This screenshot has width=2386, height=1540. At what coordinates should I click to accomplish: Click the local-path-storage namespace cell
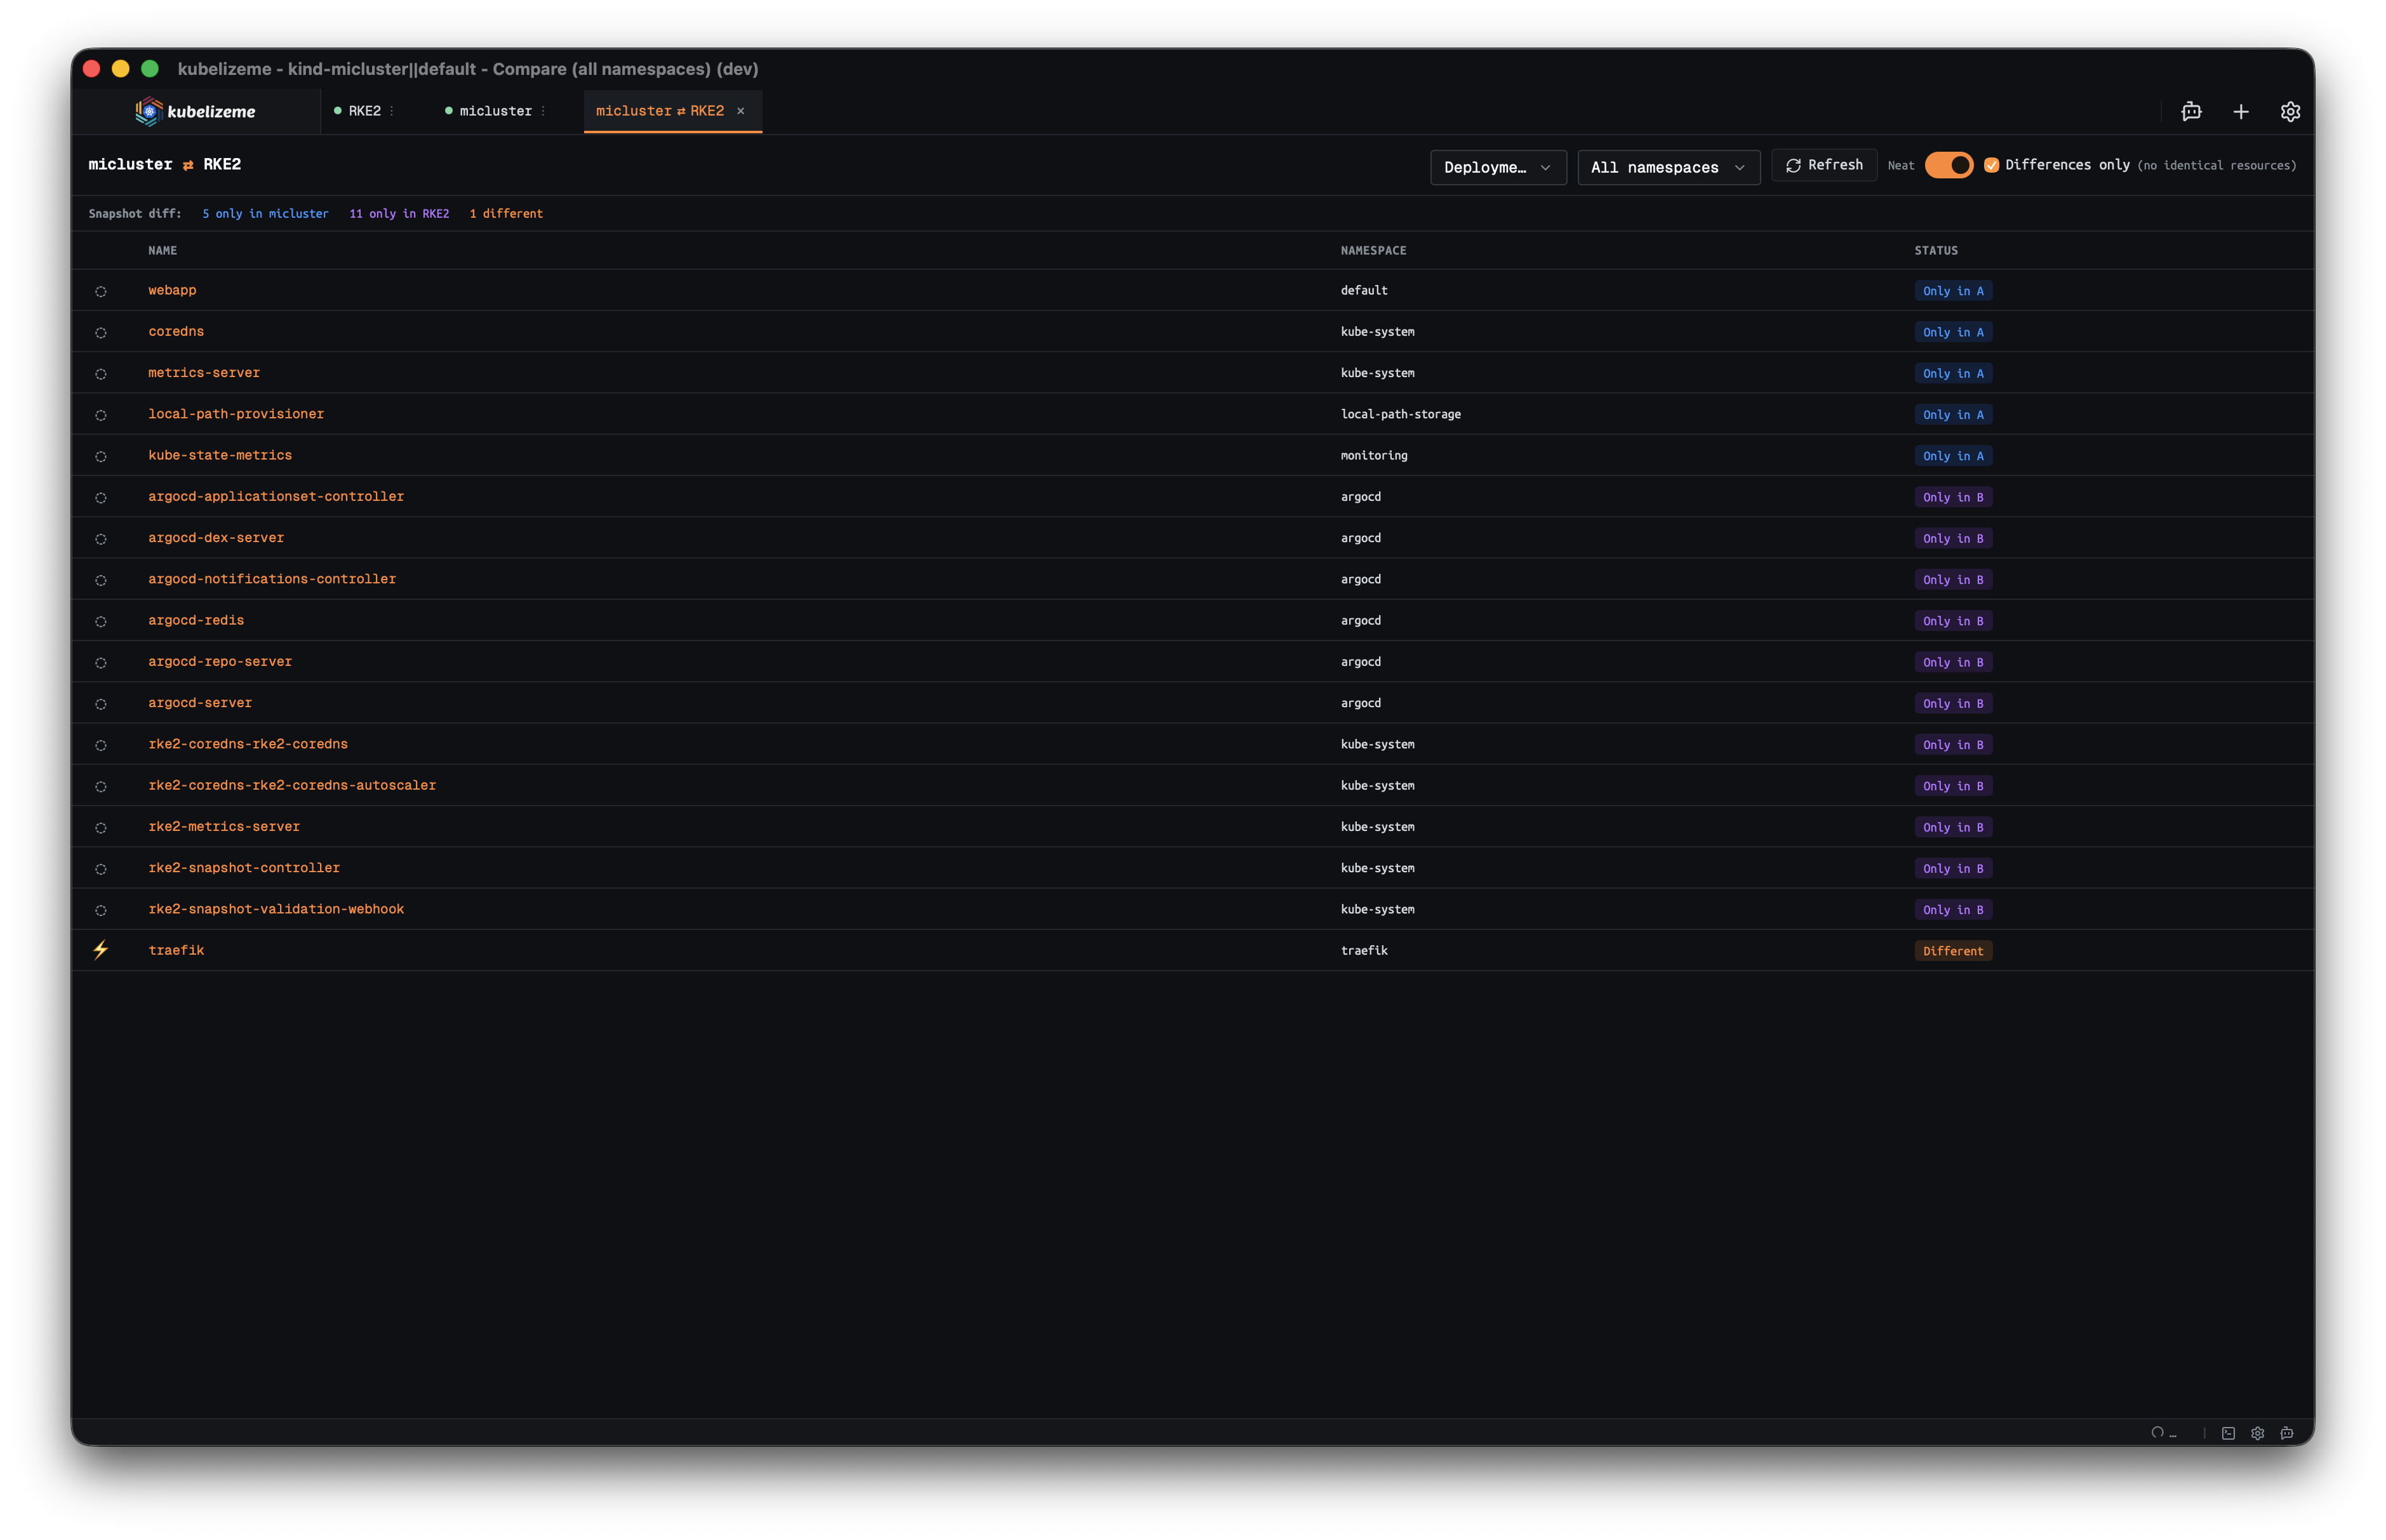(x=1400, y=414)
